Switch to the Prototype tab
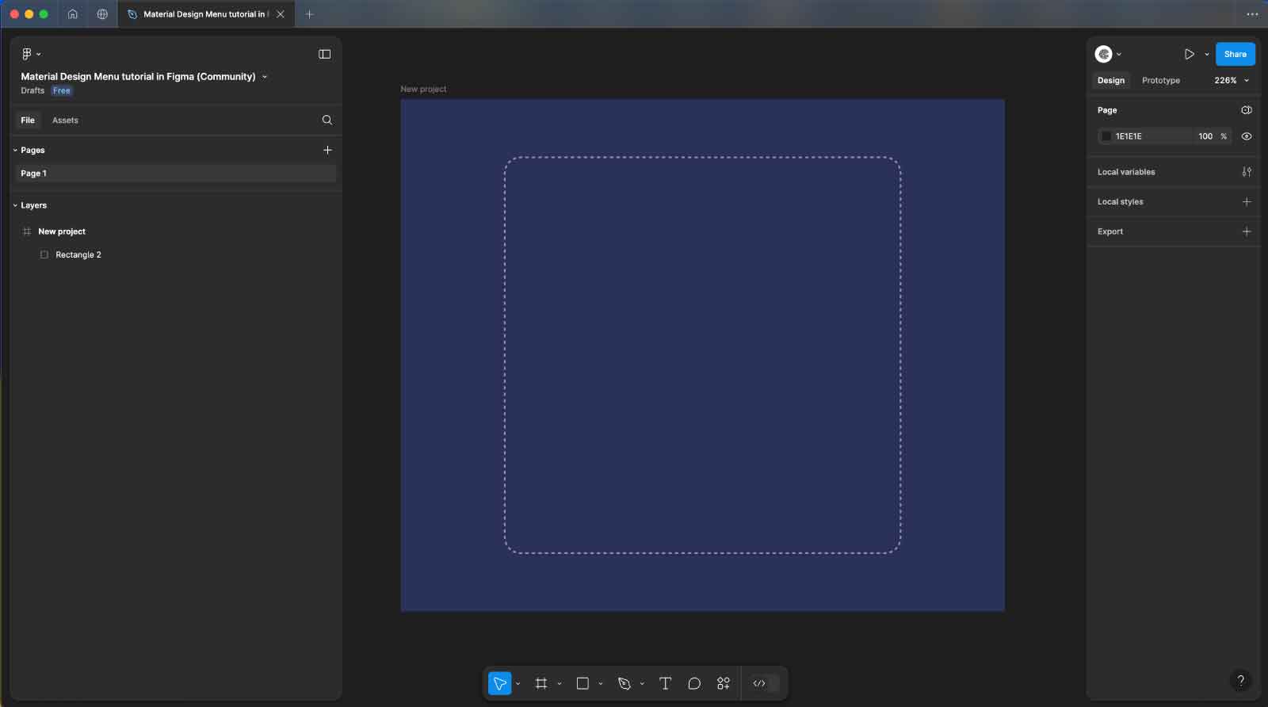 1160,80
